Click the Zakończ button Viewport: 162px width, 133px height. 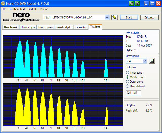149,17
